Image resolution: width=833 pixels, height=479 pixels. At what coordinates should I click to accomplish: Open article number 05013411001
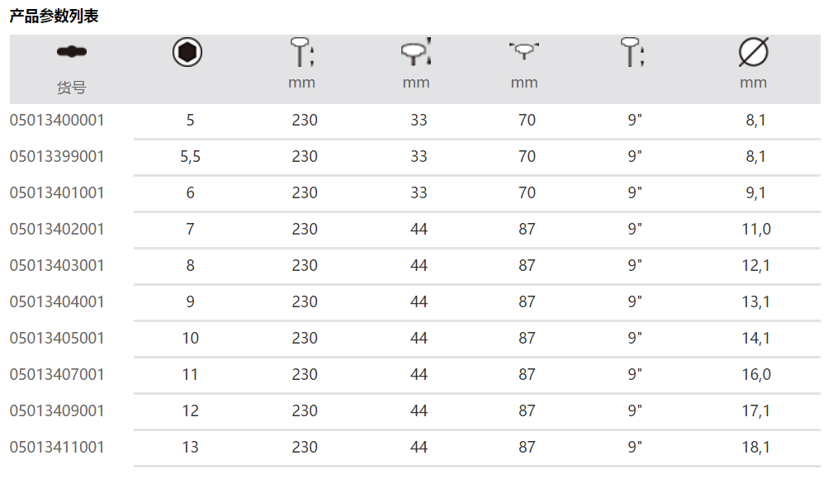(x=57, y=448)
